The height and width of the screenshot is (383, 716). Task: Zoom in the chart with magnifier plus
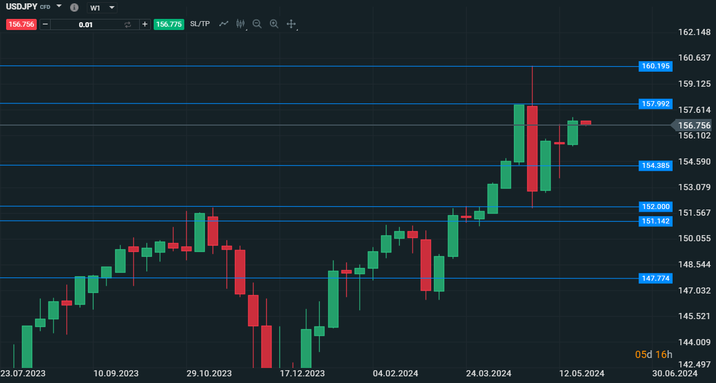274,24
